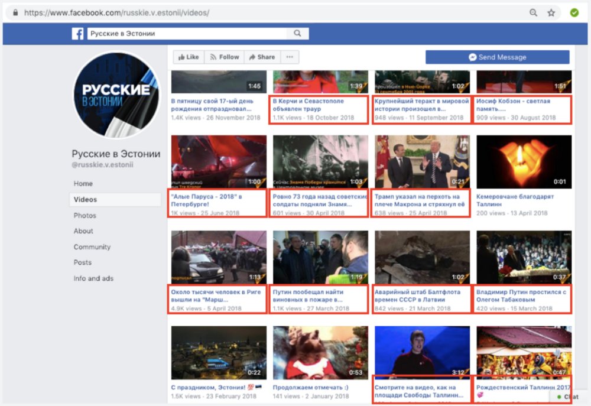Play the 1:02 ruined bunker video thumbnail
591x406 pixels.
click(x=422, y=257)
